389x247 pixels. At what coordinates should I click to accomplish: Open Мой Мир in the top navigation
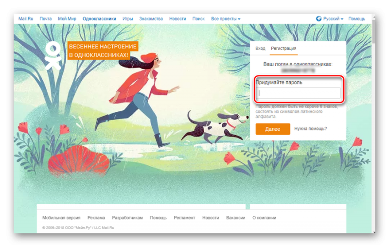coord(67,18)
